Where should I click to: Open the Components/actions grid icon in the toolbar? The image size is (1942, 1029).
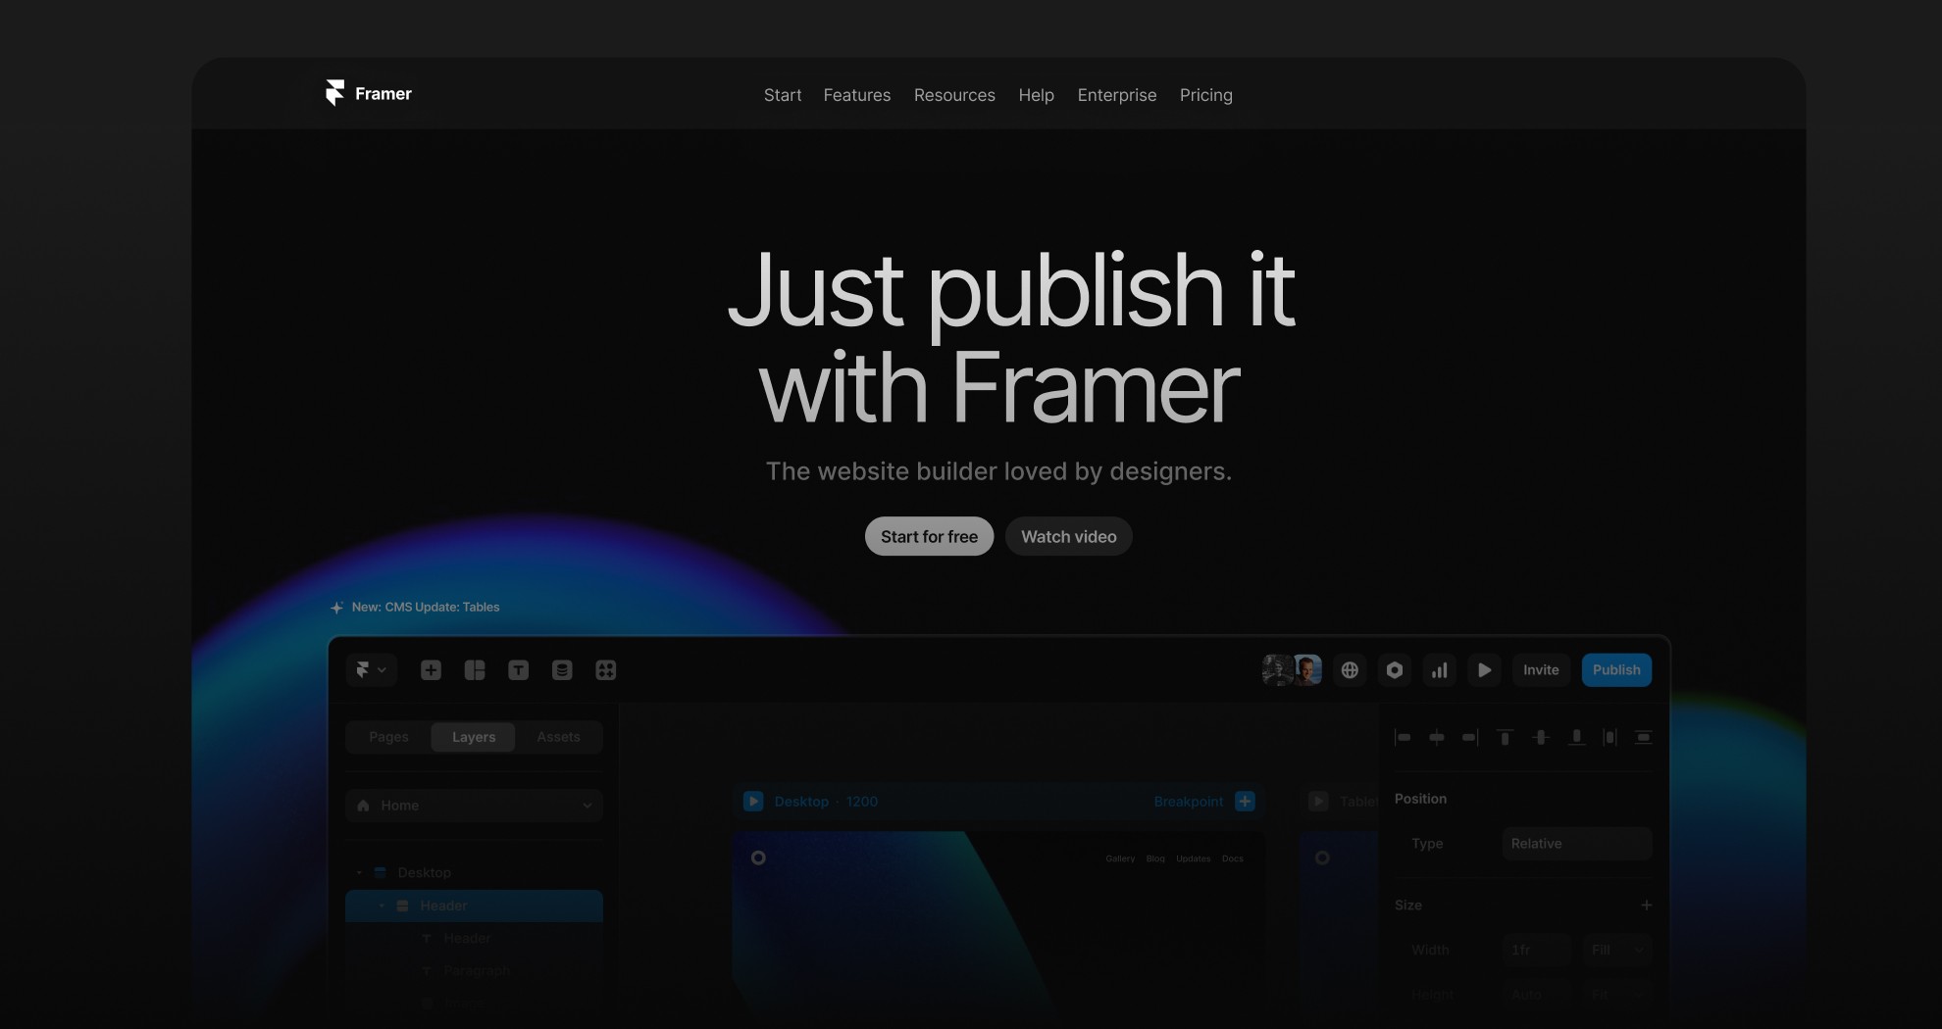click(x=605, y=670)
